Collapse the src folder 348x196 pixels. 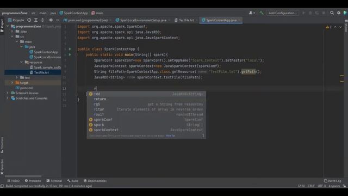tap(12, 36)
